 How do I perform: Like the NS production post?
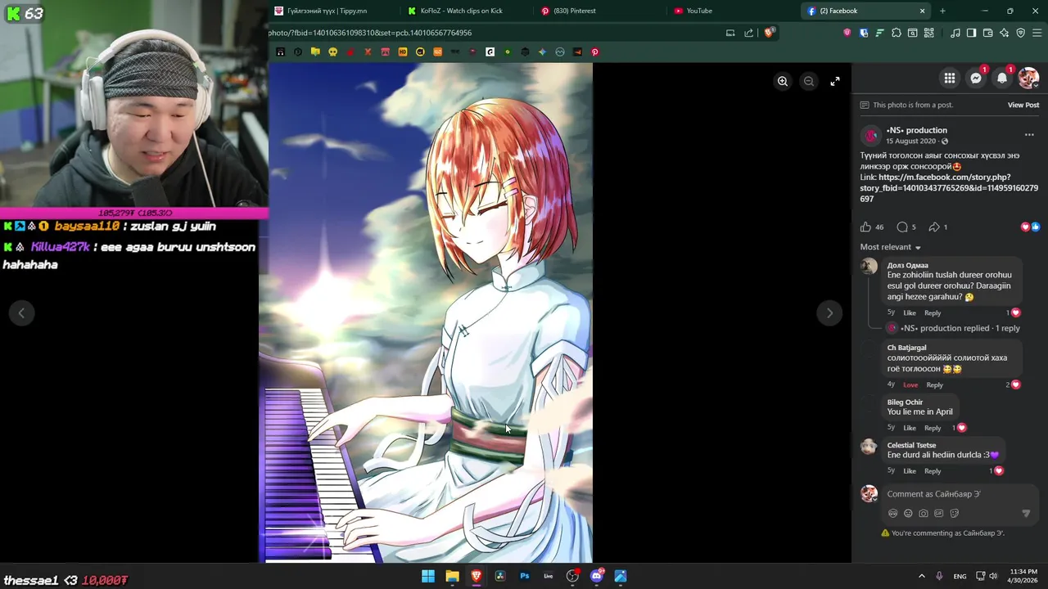click(865, 227)
